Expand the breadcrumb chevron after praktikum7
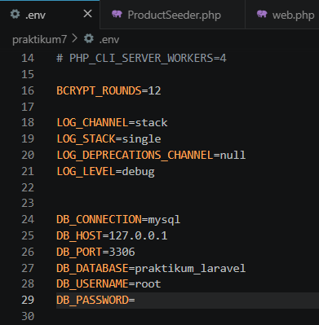 [x=75, y=39]
